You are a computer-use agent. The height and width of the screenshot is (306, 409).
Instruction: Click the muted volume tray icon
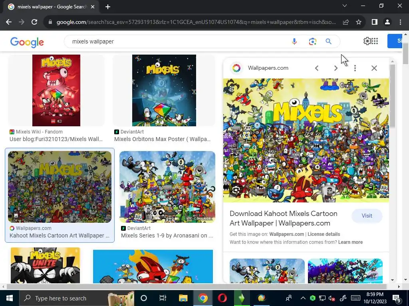pos(332,298)
